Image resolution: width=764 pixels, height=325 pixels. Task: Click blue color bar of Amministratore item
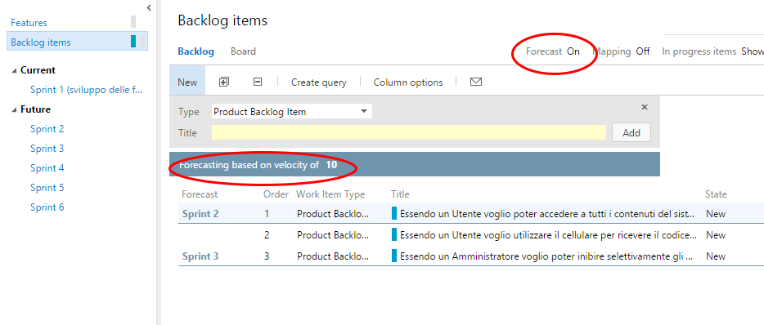click(394, 256)
